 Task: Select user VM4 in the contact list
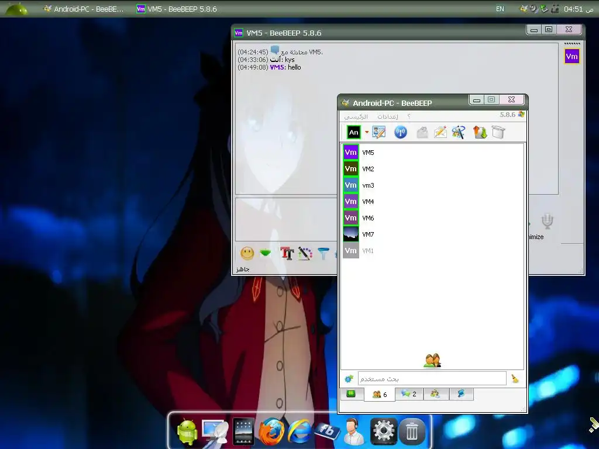click(x=432, y=202)
